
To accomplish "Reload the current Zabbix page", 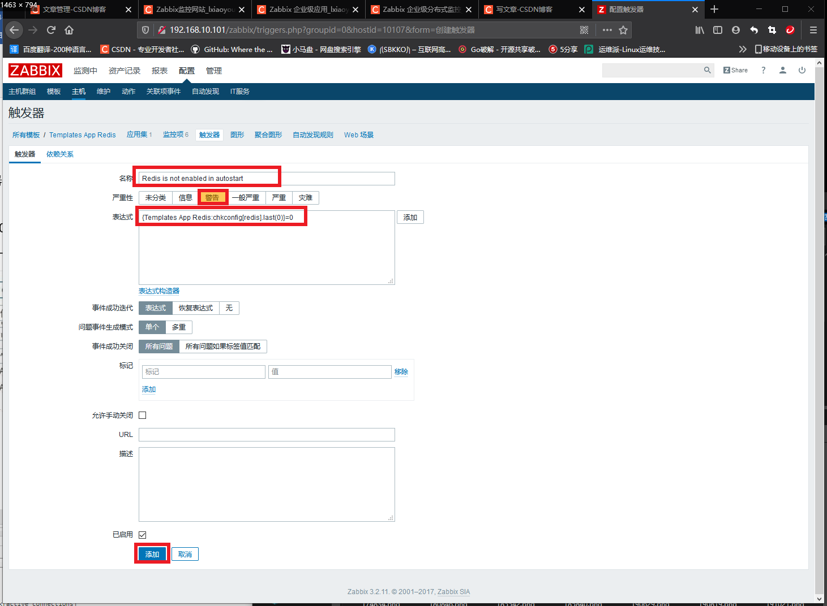I will pos(51,30).
